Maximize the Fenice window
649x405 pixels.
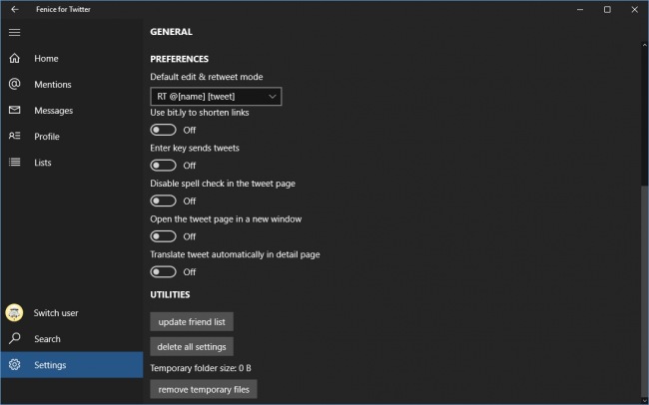[x=607, y=9]
